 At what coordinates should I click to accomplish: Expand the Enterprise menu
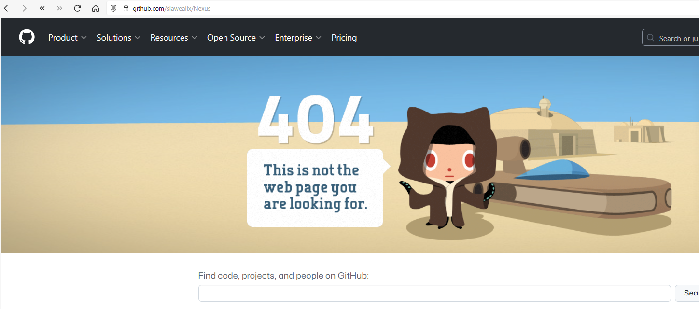(298, 38)
